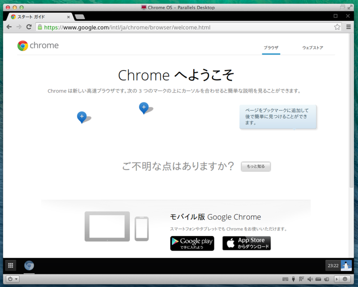Click the モバイル版 Google Chrome heading

coord(215,217)
